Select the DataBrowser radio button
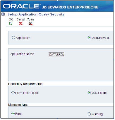115x120 pixels. pos(89,38)
